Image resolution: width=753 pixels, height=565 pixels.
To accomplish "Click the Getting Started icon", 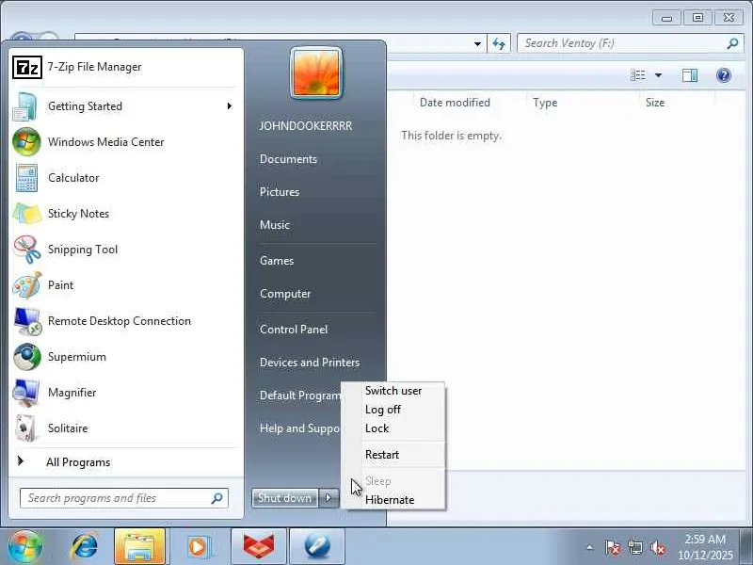I will [25, 106].
